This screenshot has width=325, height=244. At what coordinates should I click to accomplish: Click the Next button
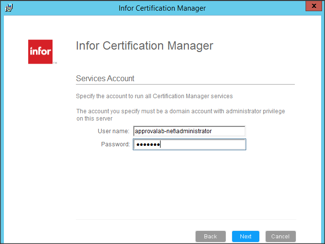click(245, 236)
